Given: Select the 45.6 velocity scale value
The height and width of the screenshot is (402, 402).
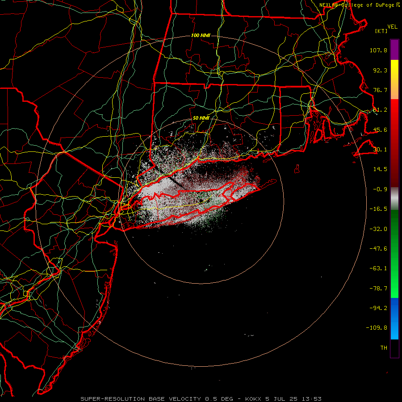Looking at the screenshot, I should click(x=380, y=130).
